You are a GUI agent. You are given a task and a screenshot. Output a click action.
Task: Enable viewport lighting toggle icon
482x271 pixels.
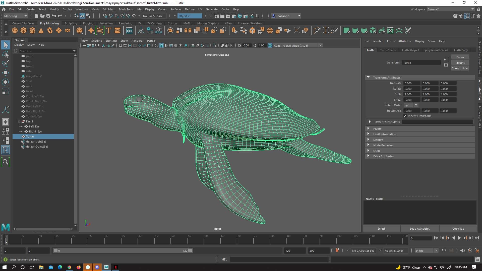pos(180,45)
